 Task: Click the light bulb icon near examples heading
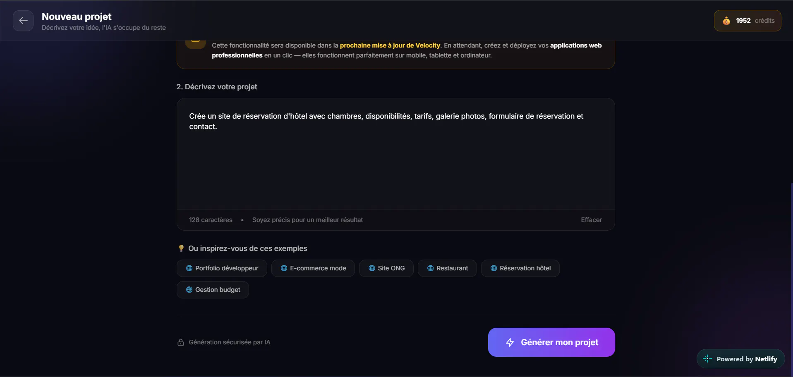(181, 248)
